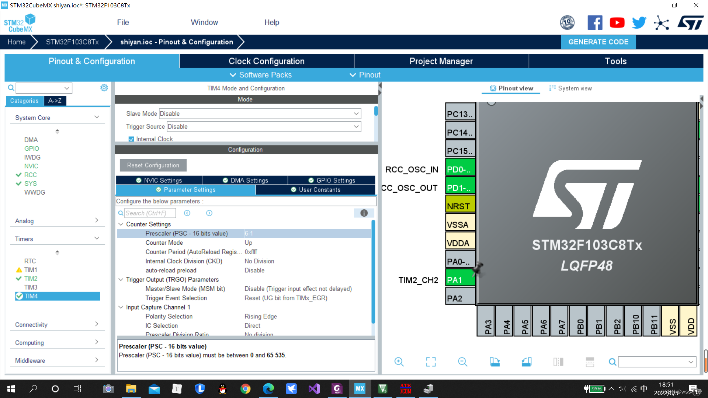Click the search/filter icon in sidebar
Image resolution: width=708 pixels, height=398 pixels.
[x=11, y=88]
